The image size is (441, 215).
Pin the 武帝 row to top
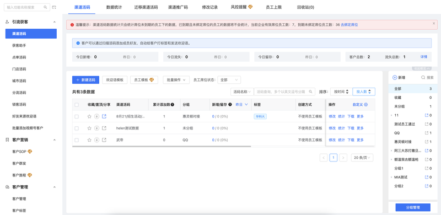tap(97, 140)
